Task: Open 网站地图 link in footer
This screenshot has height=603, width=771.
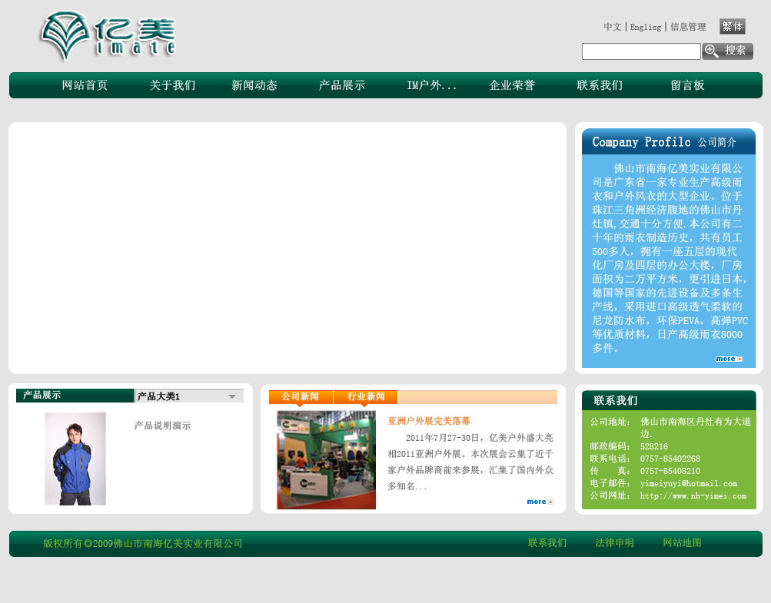Action: (682, 543)
